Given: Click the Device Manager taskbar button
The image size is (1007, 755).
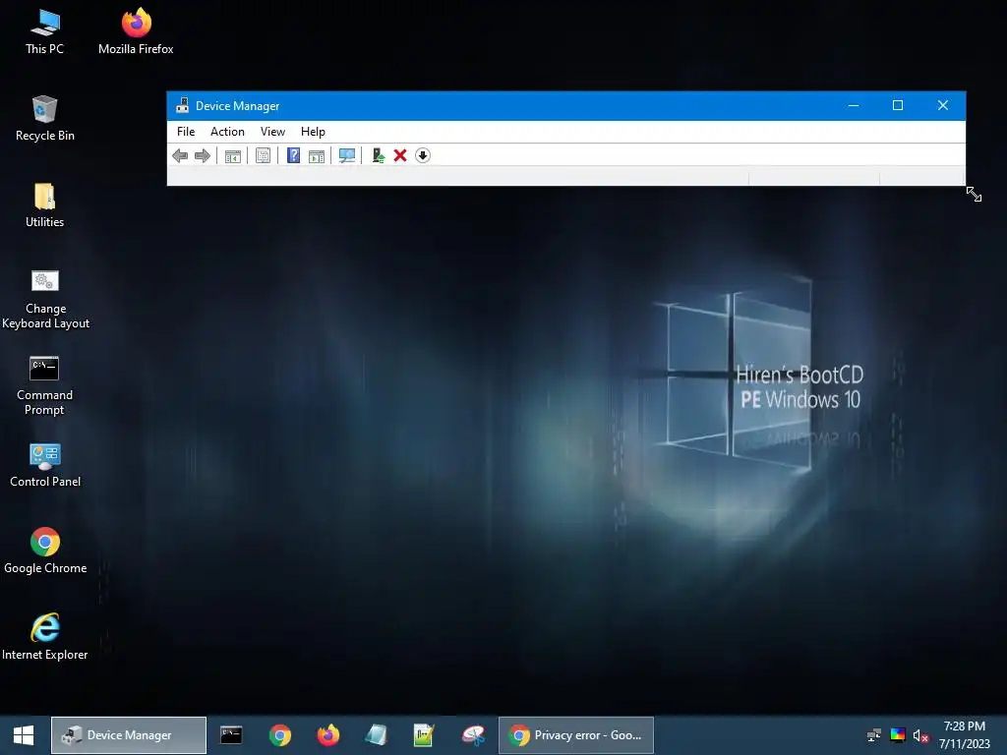Looking at the screenshot, I should pyautogui.click(x=129, y=735).
